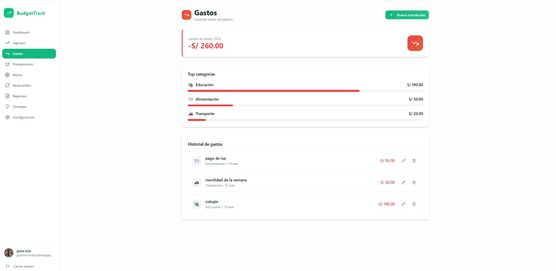The height and width of the screenshot is (271, 556).
Task: Delete the 'movilidad de la semana' expense
Action: coord(414,182)
